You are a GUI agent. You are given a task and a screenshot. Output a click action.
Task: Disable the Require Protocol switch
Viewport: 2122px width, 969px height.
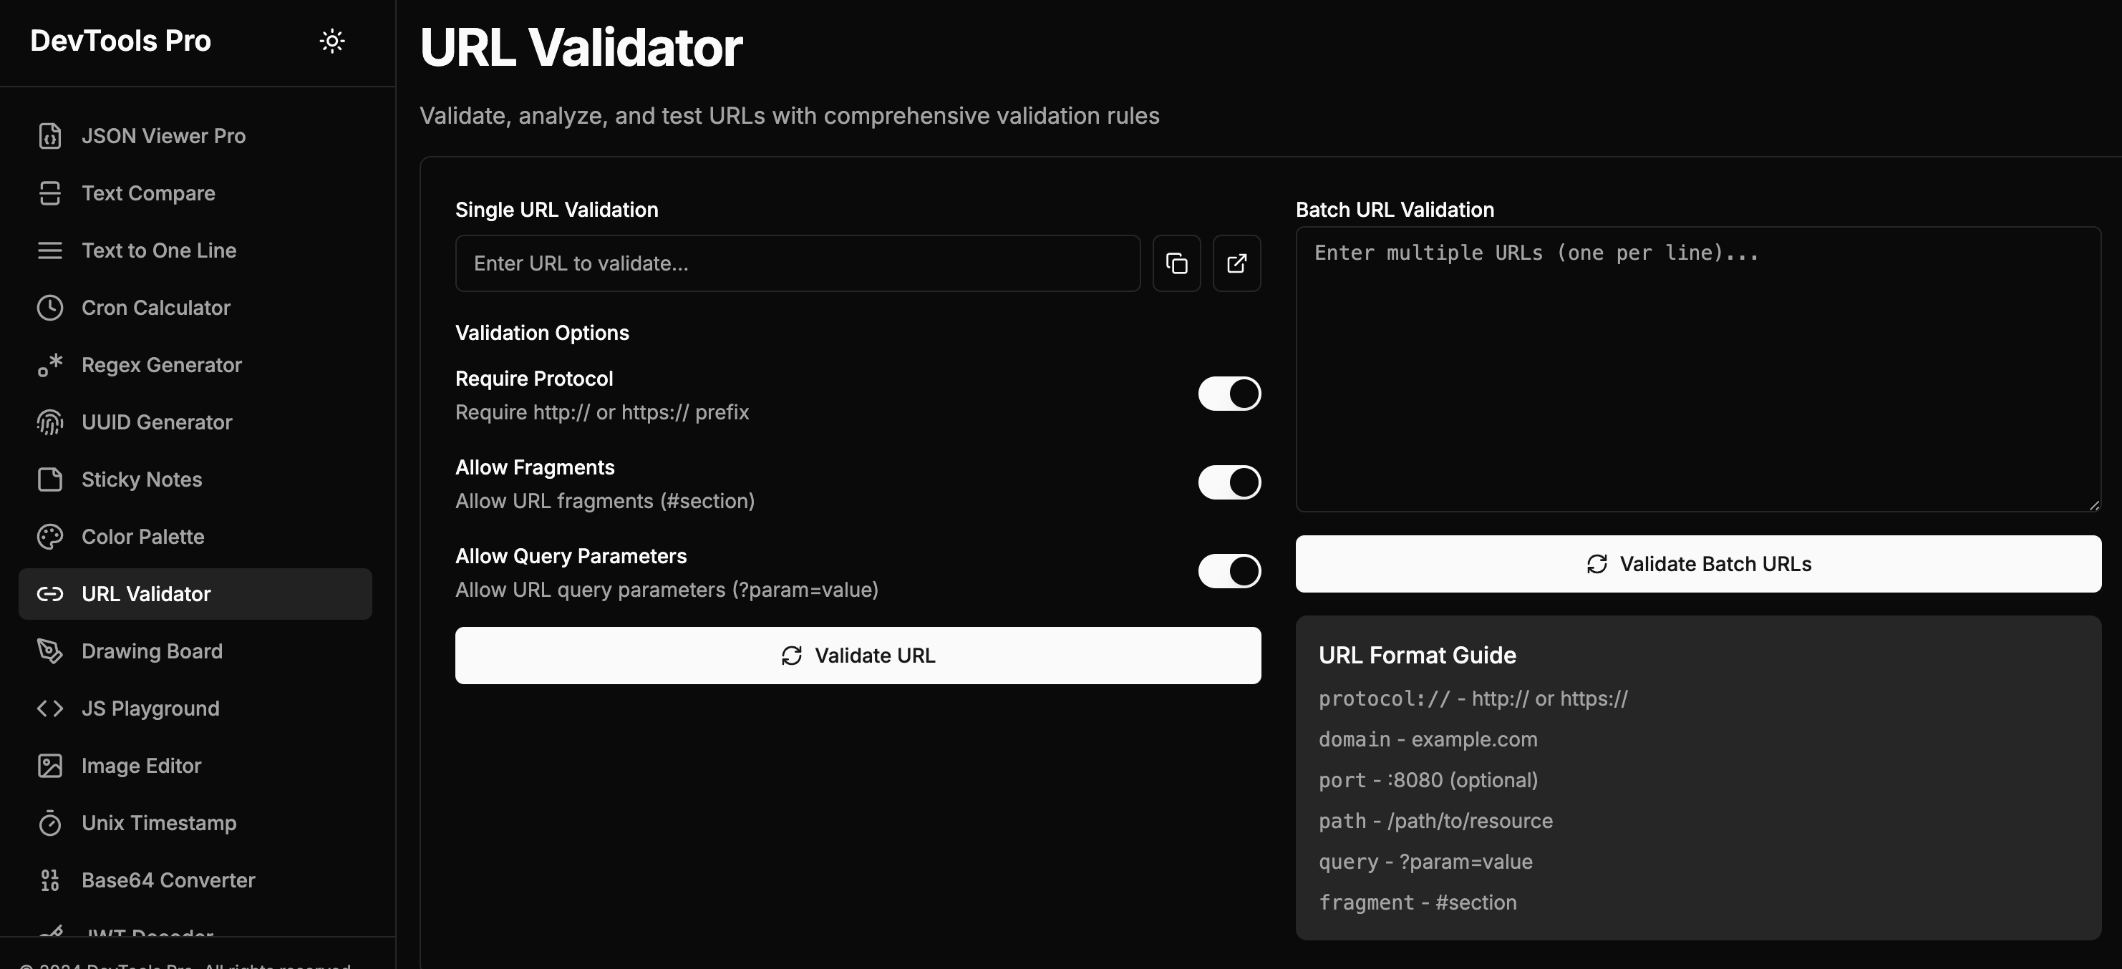click(x=1229, y=394)
